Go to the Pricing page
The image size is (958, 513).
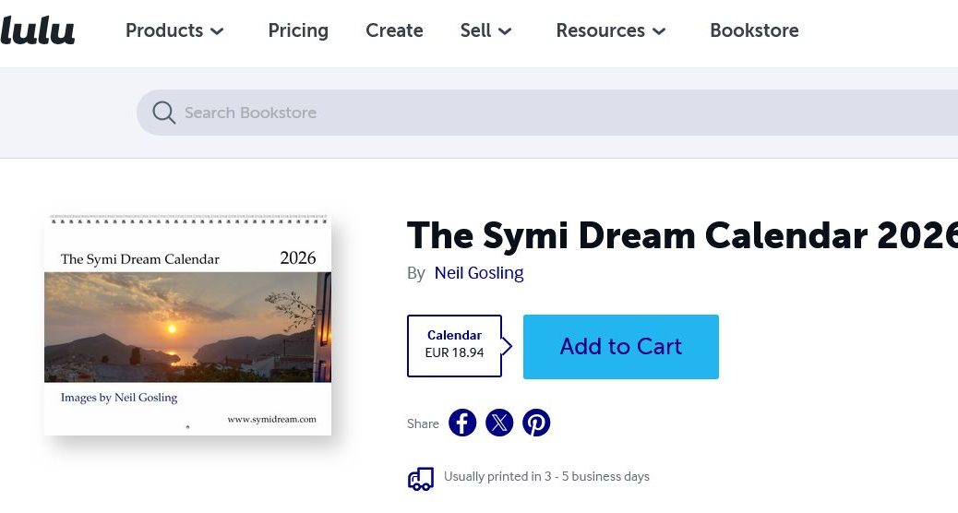[298, 30]
